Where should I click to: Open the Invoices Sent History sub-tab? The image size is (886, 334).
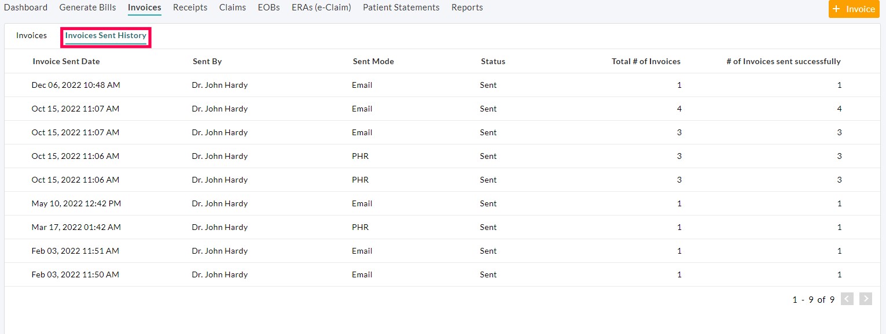(105, 36)
